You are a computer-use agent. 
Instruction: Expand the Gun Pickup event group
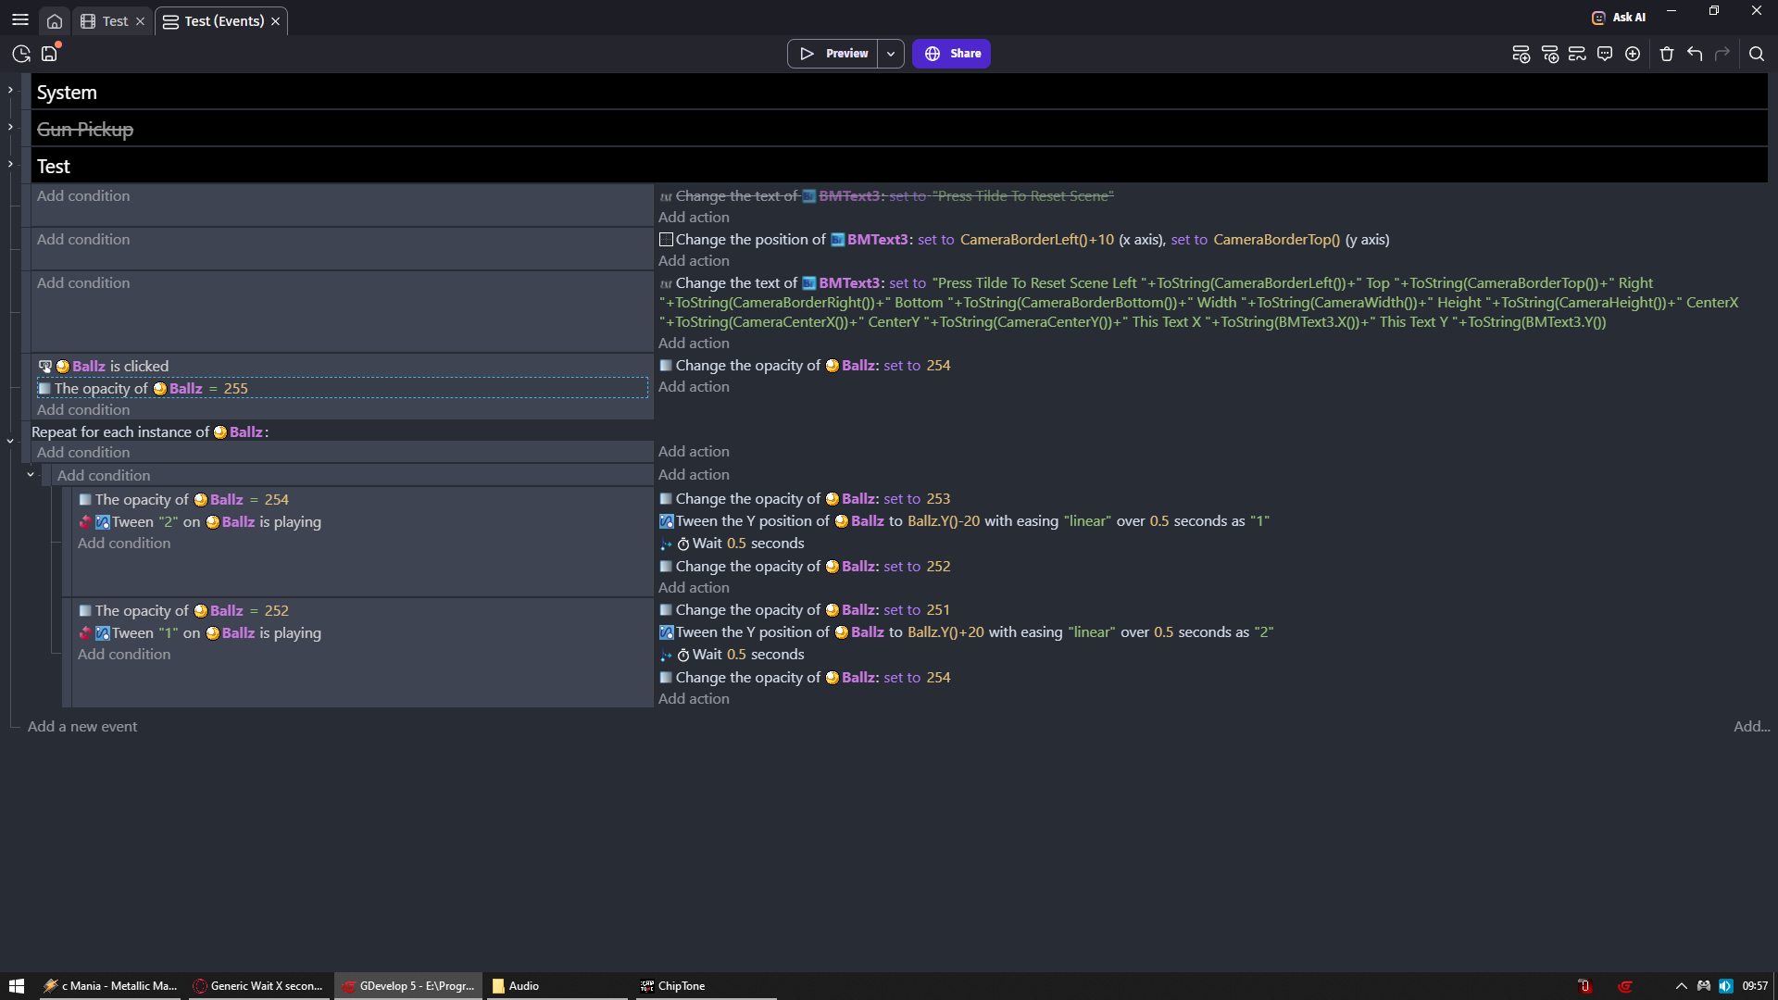[10, 127]
